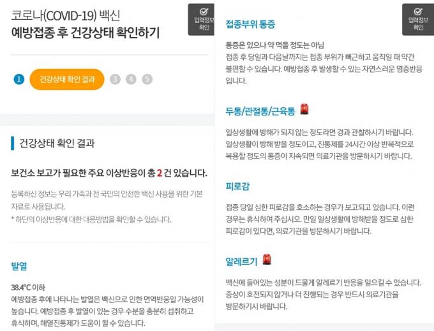Open the 알레르기 section heading
Screen dimensions: 434x331
point(241,261)
